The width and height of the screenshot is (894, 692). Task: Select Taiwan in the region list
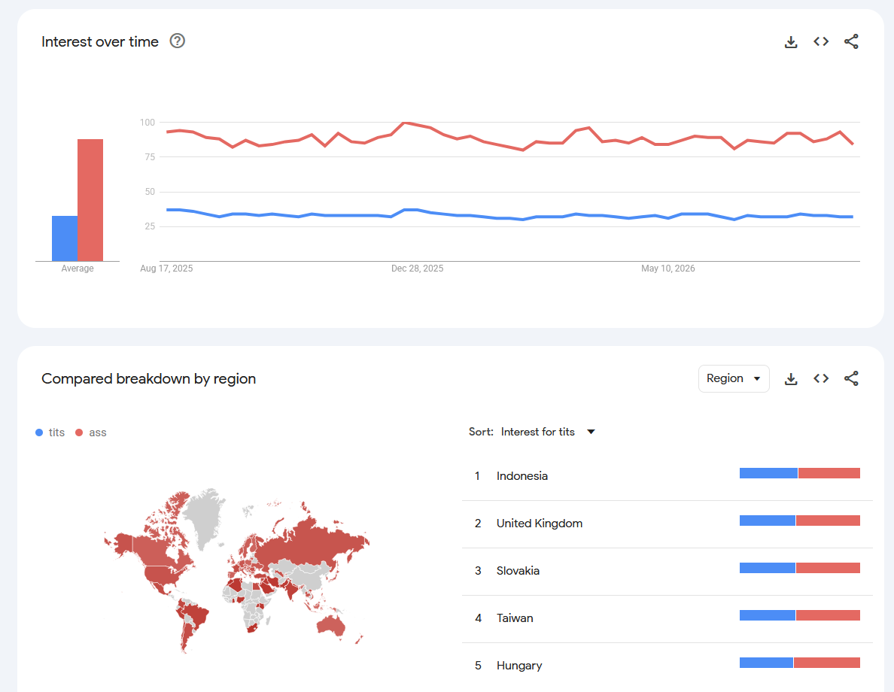667,618
